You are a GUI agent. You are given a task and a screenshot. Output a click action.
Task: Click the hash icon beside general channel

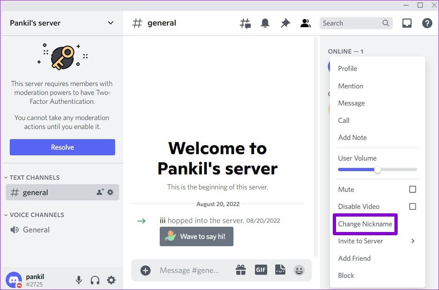15,193
